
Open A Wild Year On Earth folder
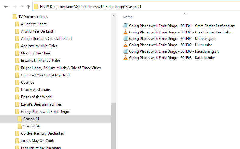(x=38, y=31)
